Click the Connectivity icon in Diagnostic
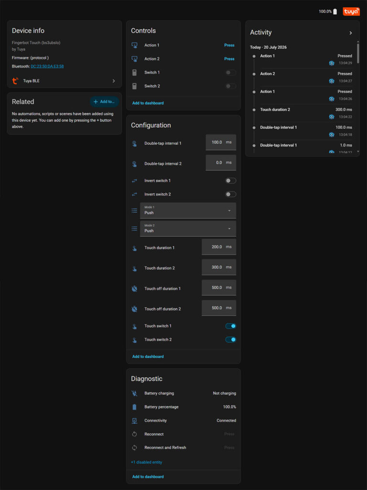The image size is (367, 490). [134, 421]
